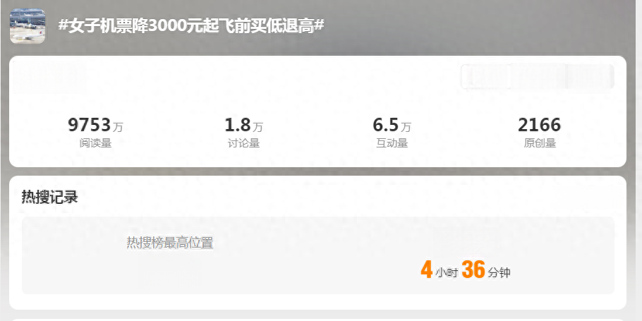Screen dimensions: 642x321
Task: Open the airplane topic thumbnail
Action: coord(28,26)
